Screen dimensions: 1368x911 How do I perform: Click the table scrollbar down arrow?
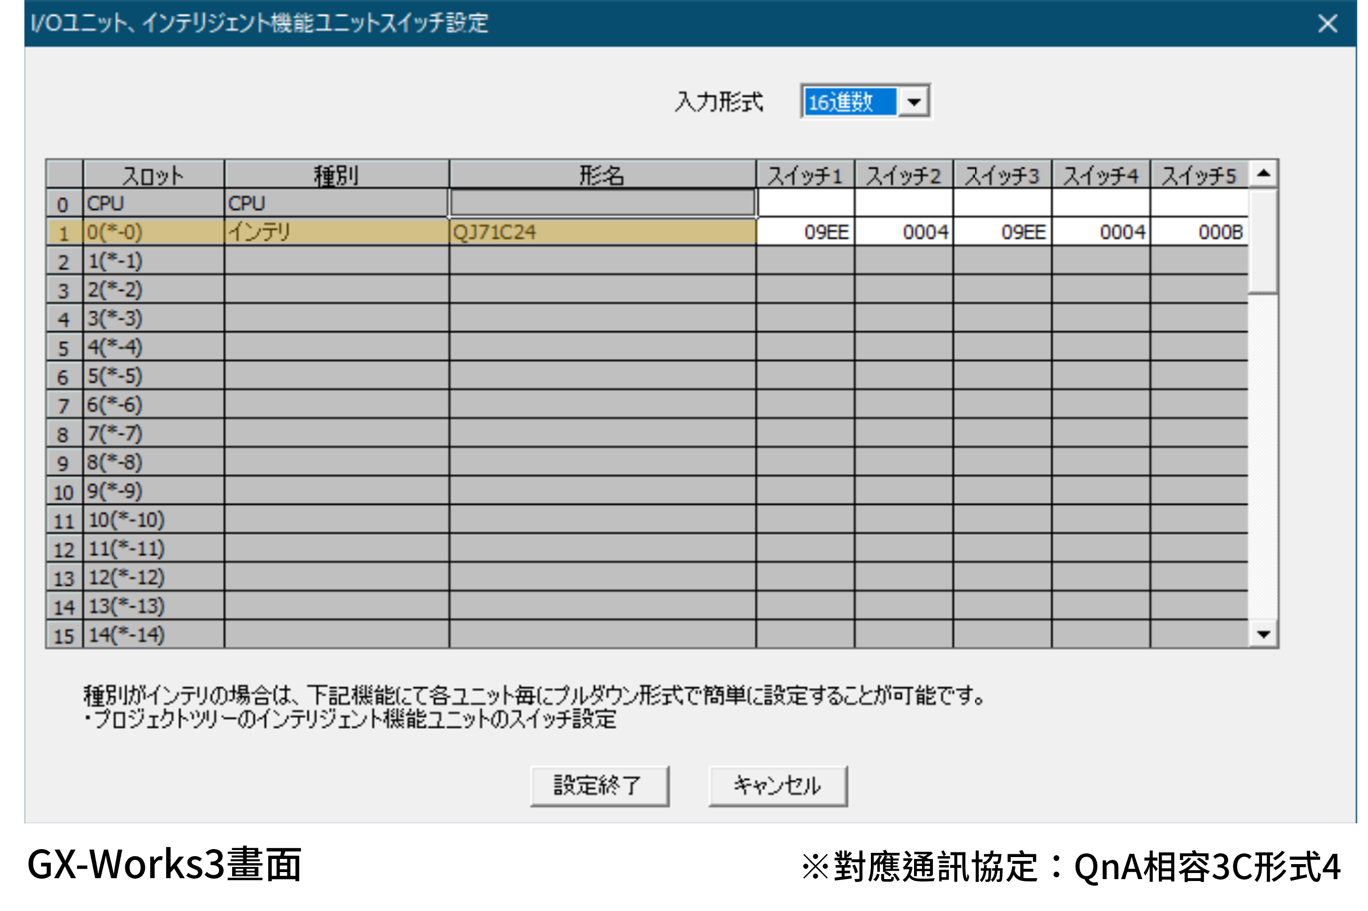click(x=1263, y=634)
